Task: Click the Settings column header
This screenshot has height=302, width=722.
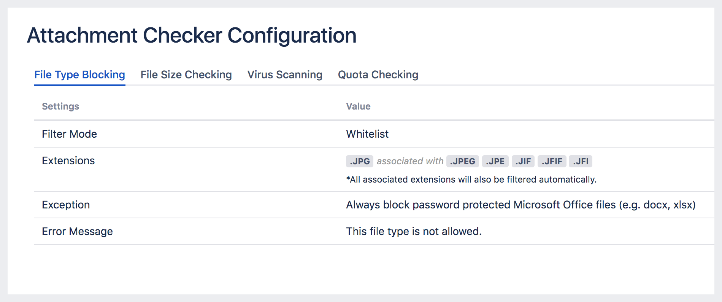Action: click(60, 106)
